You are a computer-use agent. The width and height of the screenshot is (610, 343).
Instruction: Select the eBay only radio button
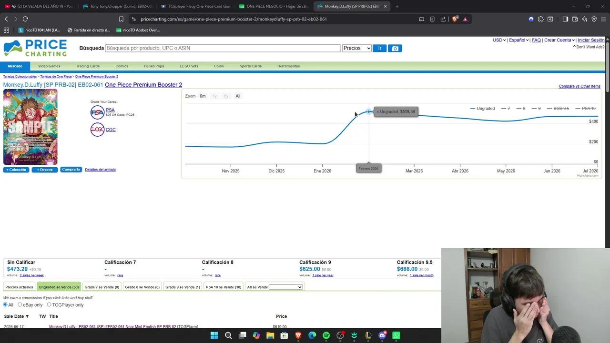point(20,305)
